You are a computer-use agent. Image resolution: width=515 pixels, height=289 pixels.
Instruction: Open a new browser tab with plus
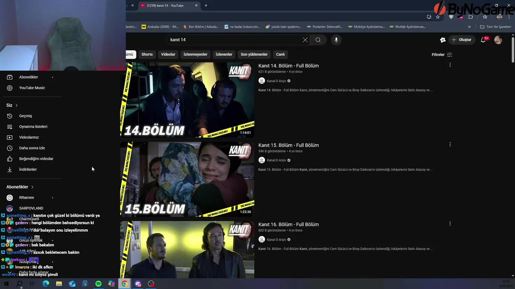(206, 6)
